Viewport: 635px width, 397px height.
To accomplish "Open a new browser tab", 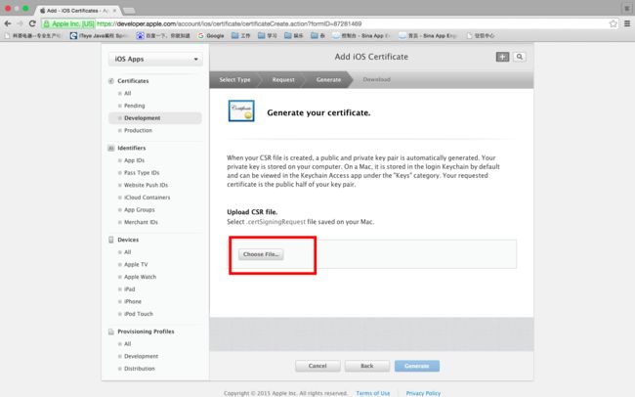I will pos(129,10).
